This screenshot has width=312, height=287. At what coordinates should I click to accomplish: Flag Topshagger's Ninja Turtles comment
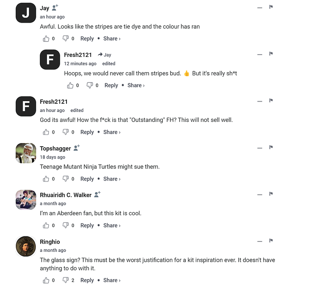(271, 147)
